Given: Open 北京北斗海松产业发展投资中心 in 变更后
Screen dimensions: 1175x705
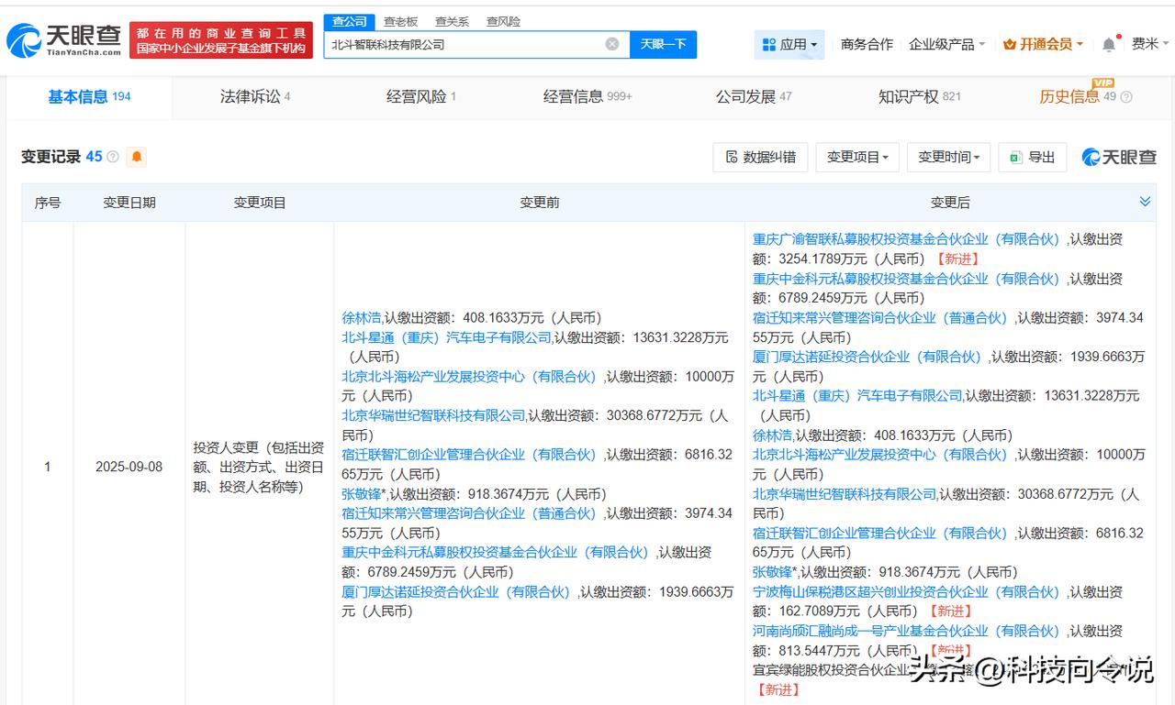Looking at the screenshot, I should (880, 455).
